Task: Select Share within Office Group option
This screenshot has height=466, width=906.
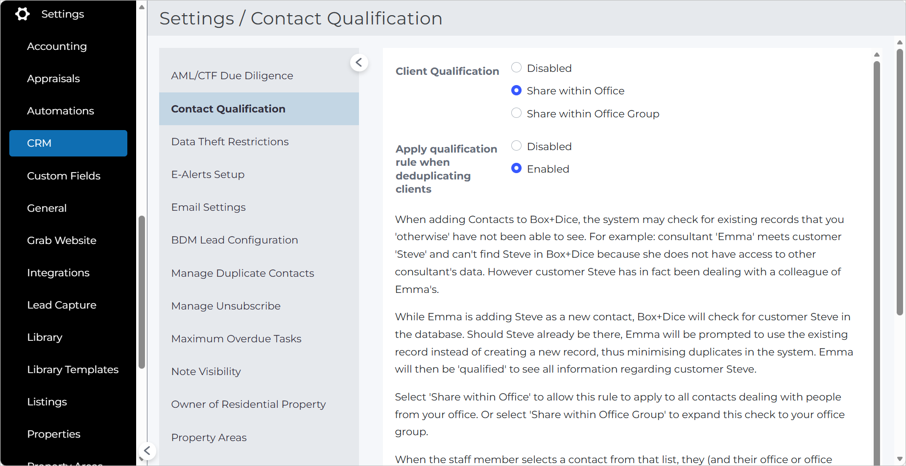Action: click(x=516, y=113)
